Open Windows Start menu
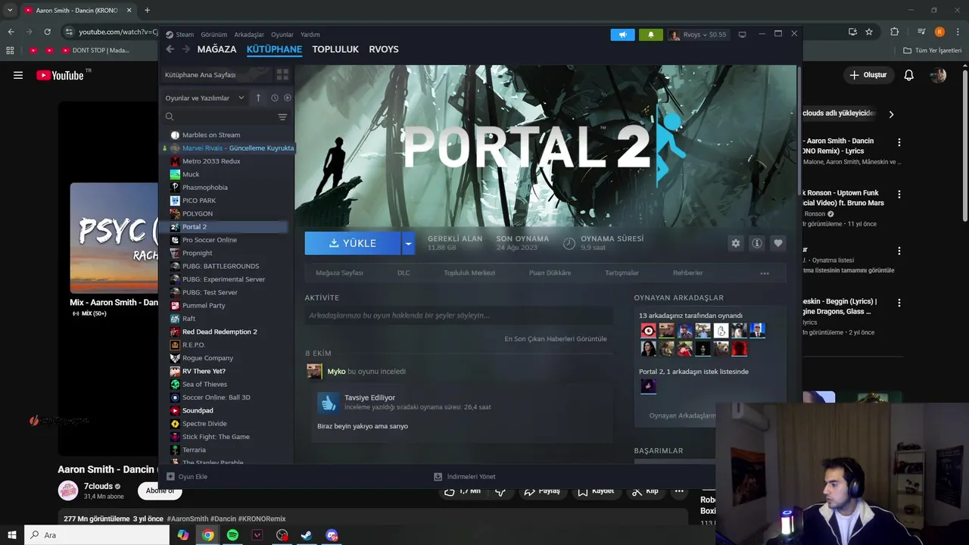The image size is (969, 545). (x=11, y=535)
